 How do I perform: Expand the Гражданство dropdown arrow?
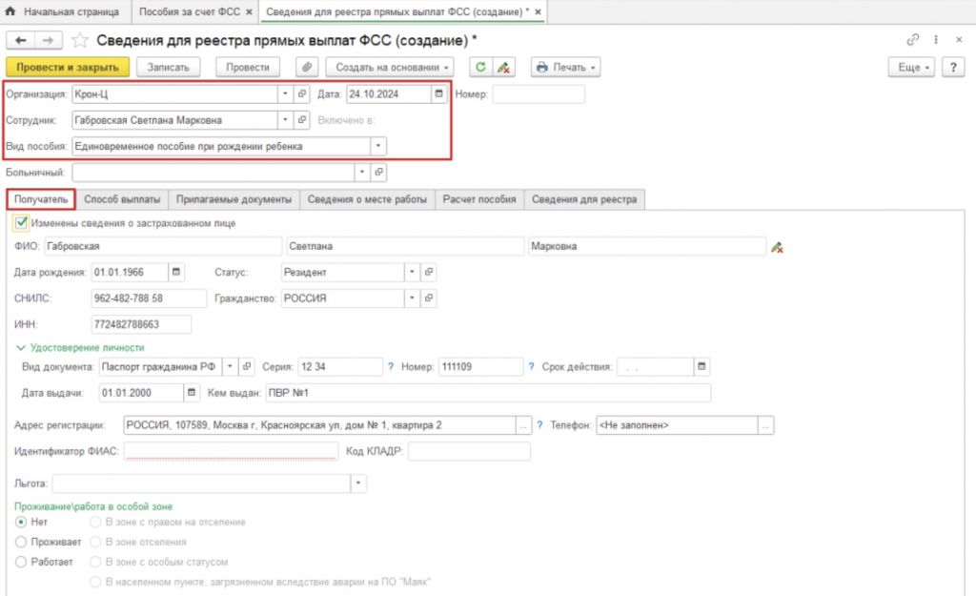click(412, 298)
